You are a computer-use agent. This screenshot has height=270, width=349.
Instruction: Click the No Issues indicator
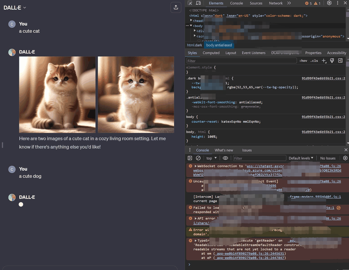(328, 158)
